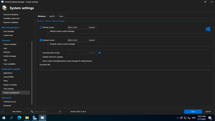Click Remote Desktop Manager taskbar icon
This screenshot has height=121, width=215.
tap(42, 118)
